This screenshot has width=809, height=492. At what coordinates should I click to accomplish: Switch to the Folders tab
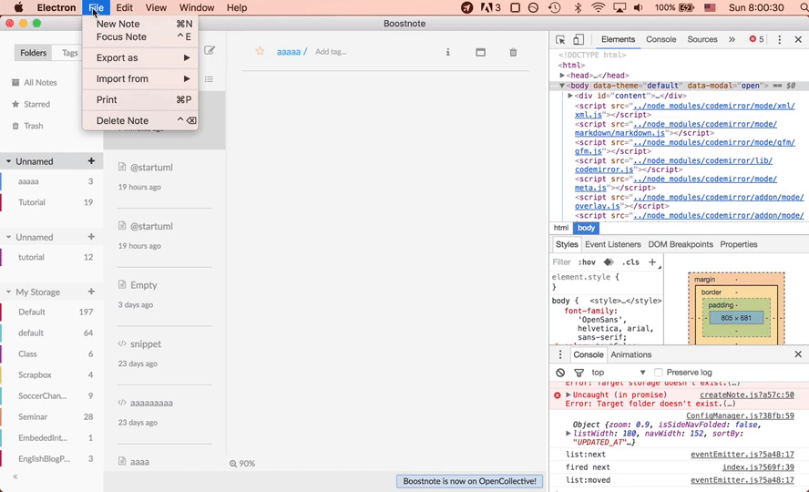click(33, 53)
